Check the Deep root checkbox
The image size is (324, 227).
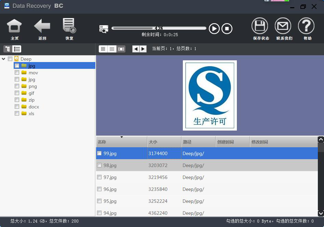tap(10, 59)
